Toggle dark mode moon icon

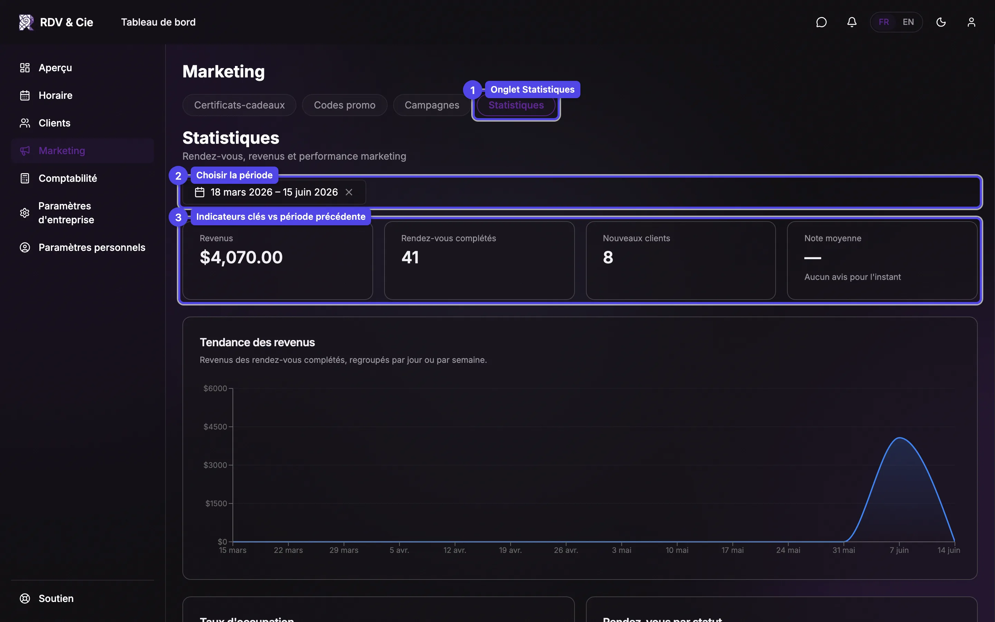pos(941,22)
